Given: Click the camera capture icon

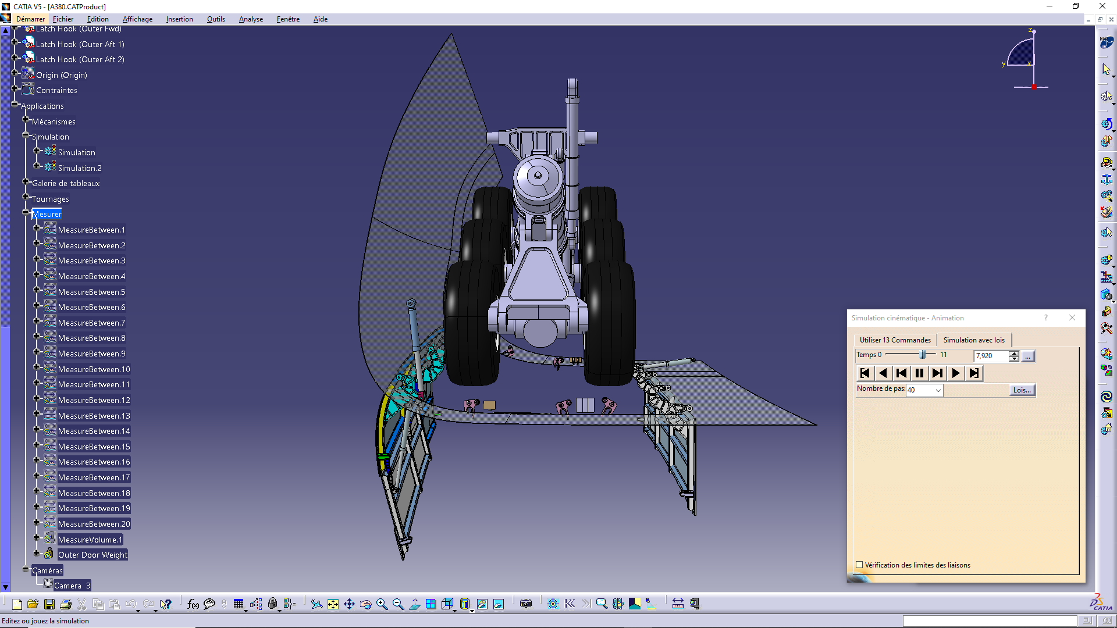Looking at the screenshot, I should point(526,604).
